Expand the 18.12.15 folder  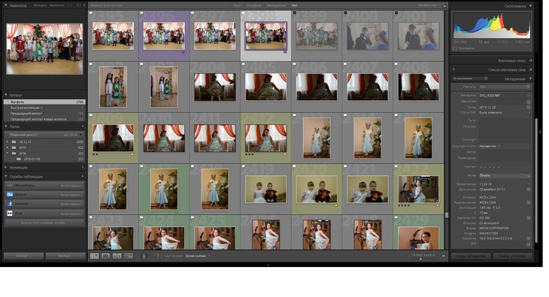[8, 142]
